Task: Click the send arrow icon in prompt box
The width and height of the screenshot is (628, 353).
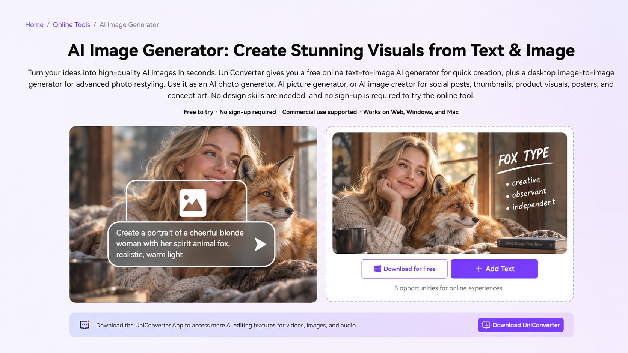Action: [260, 244]
